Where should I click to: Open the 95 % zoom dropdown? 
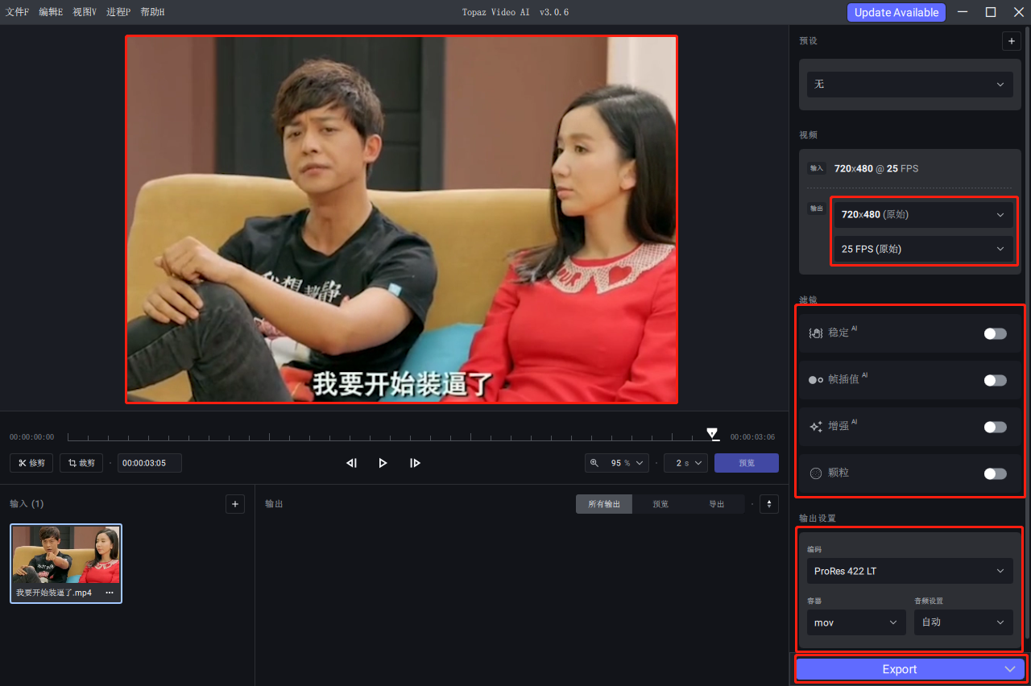[x=617, y=463]
